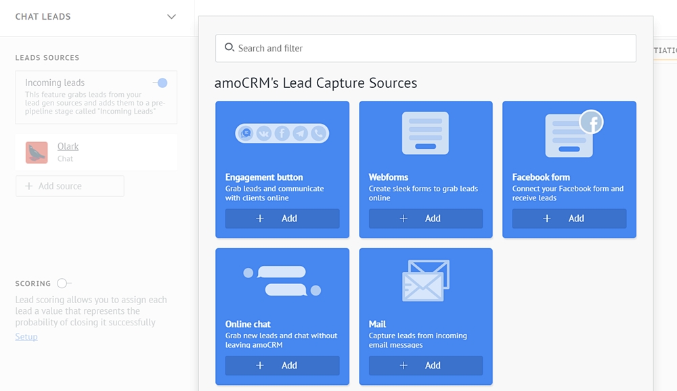
Task: Add the Online chat source
Action: (x=282, y=365)
